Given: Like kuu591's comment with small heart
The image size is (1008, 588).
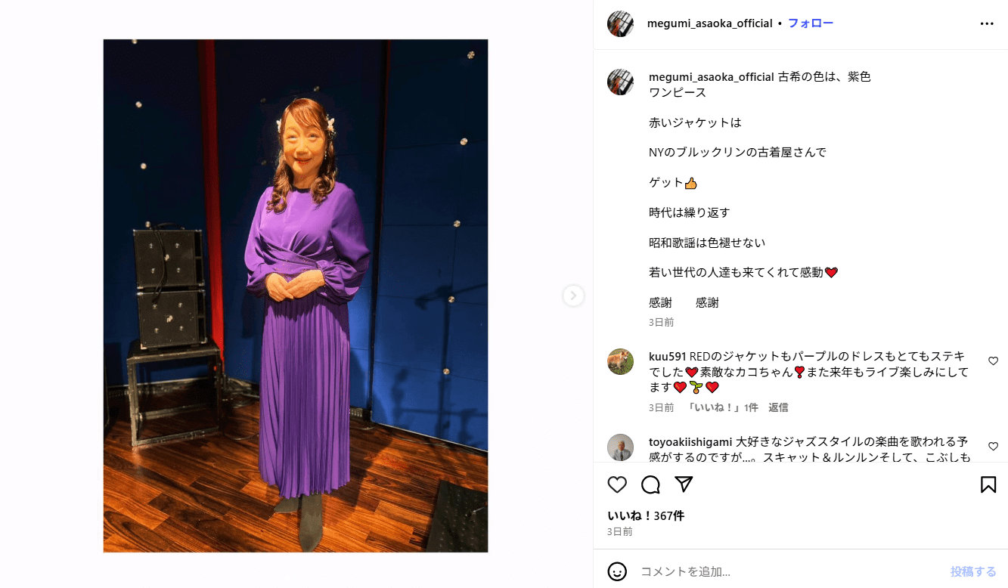Looking at the screenshot, I should (x=993, y=361).
